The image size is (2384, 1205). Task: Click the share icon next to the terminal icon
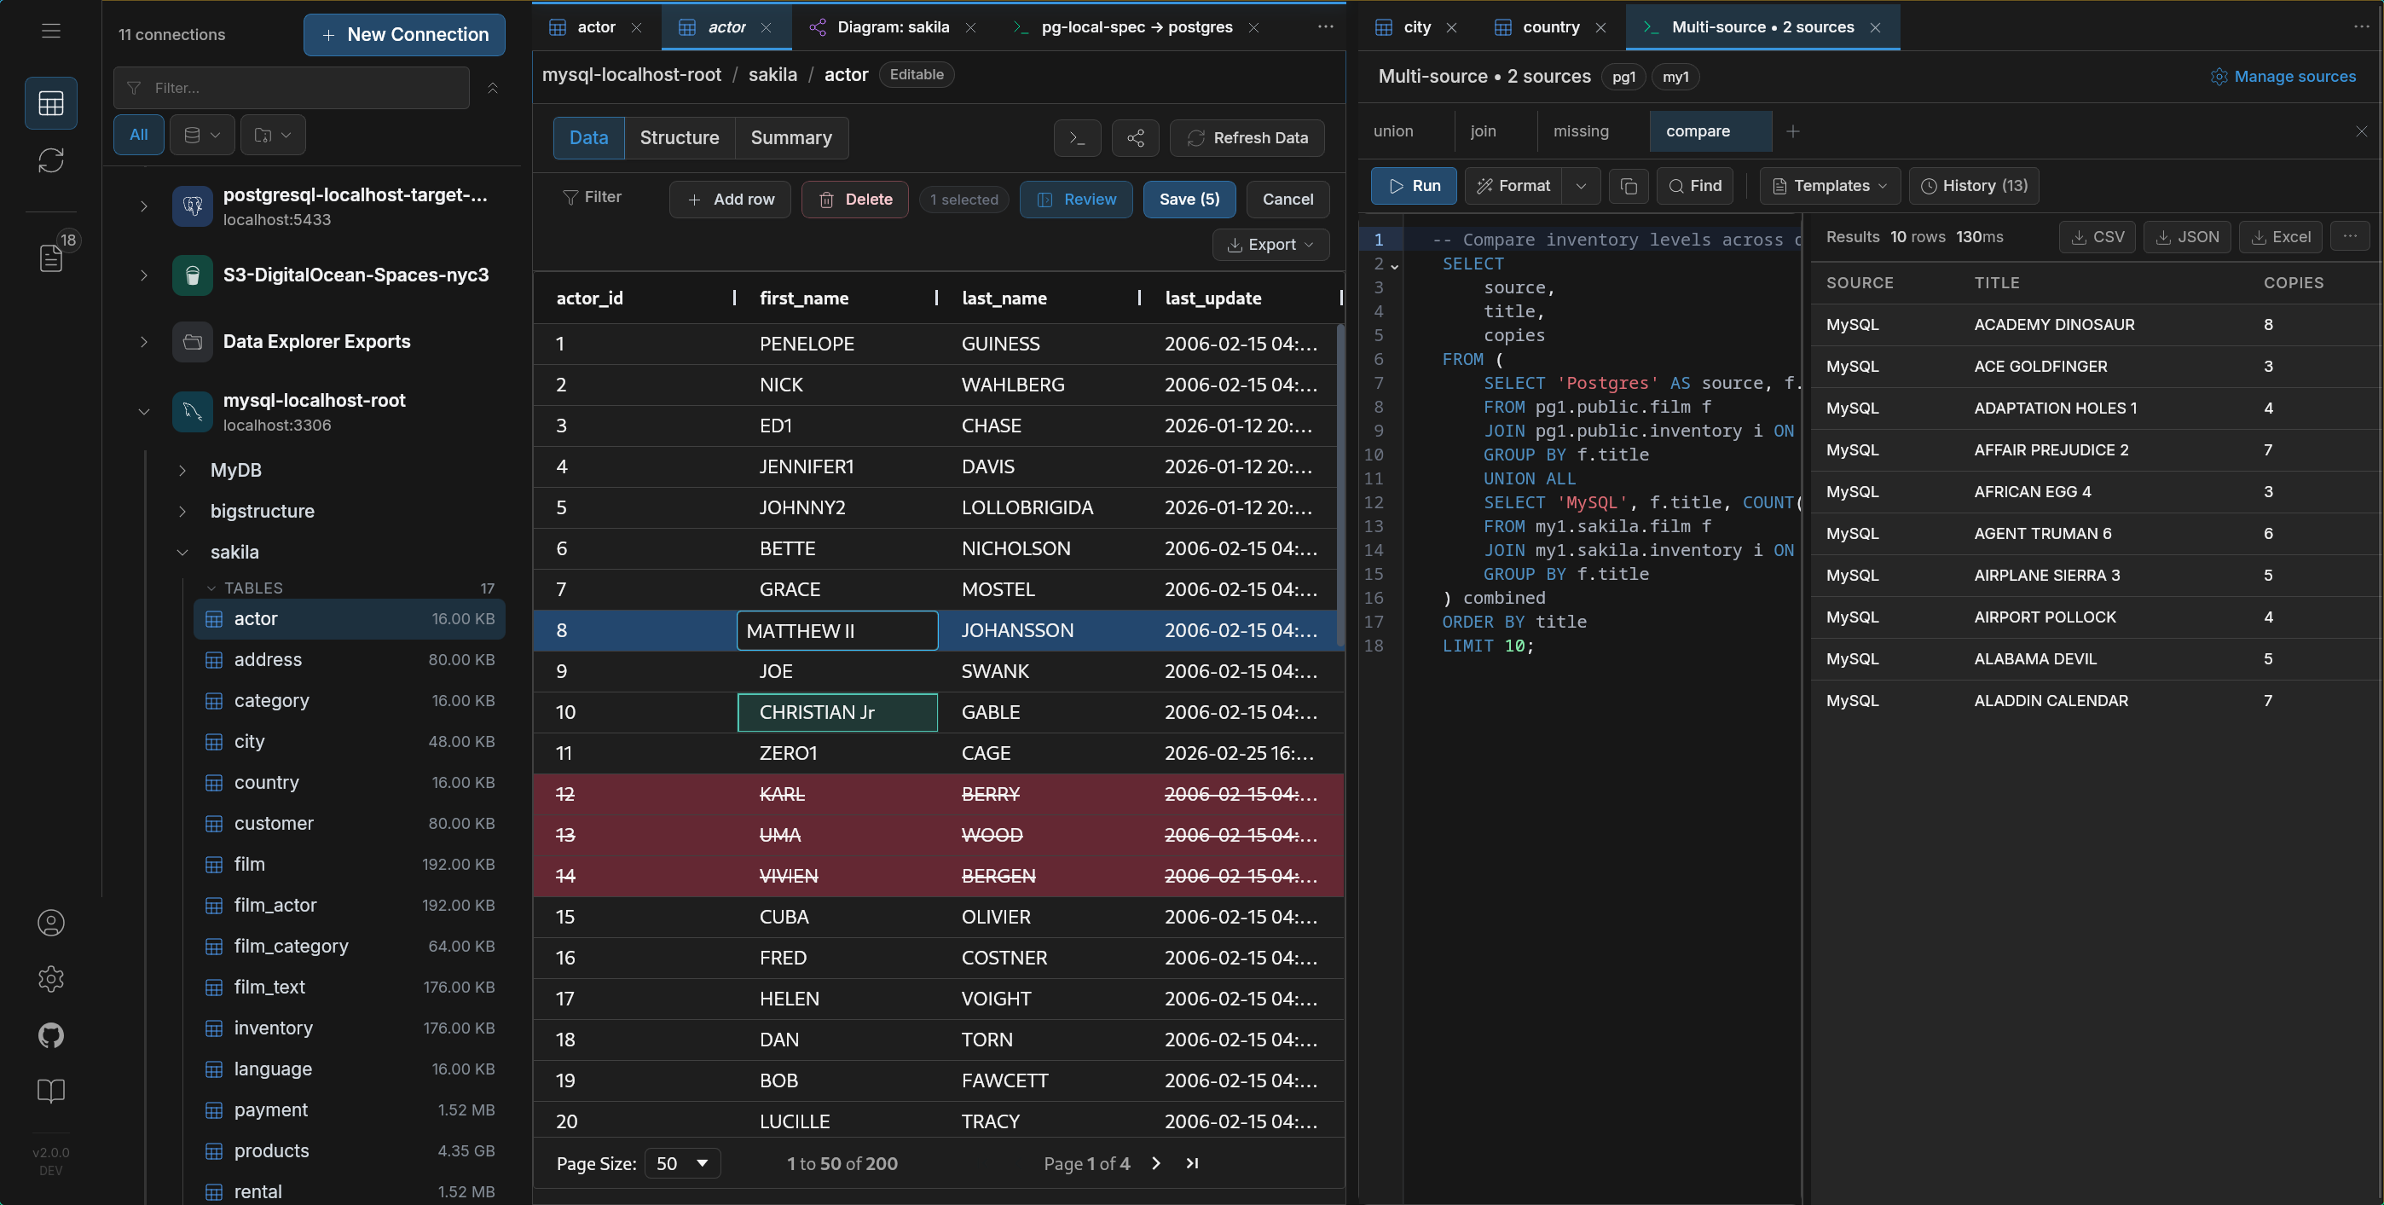click(x=1135, y=138)
